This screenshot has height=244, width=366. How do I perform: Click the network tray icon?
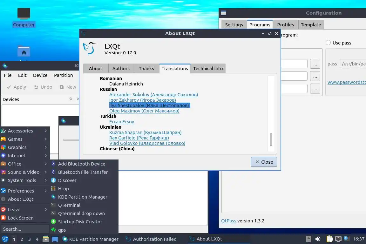coord(338,239)
